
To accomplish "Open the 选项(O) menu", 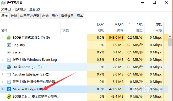I will point(20,9).
